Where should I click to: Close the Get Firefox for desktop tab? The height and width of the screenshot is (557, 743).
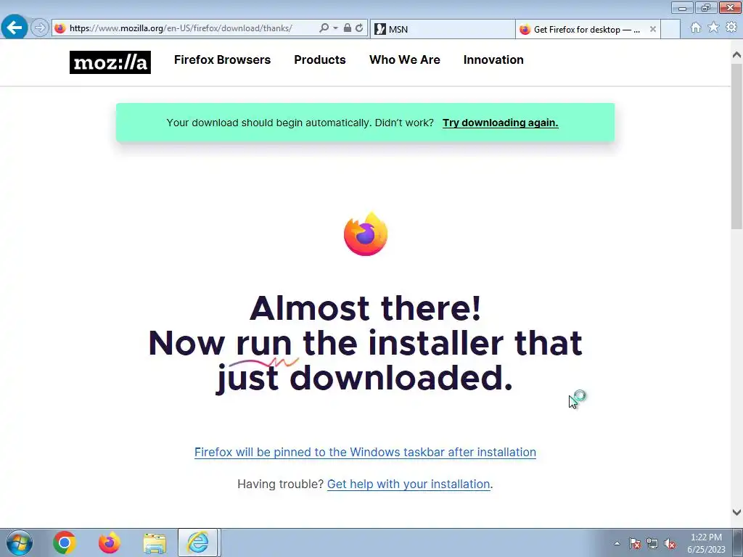653,29
